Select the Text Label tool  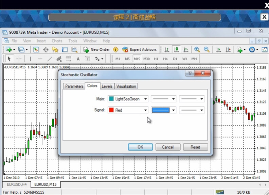click(88, 59)
